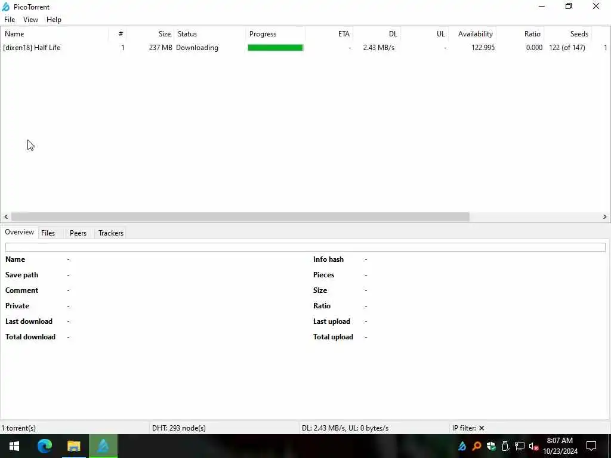Select the [dixen18] Half Life torrent
This screenshot has width=611, height=458.
(32, 48)
